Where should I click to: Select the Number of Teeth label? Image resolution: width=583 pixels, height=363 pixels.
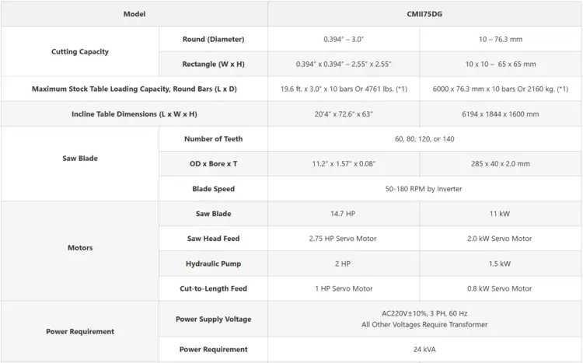point(213,139)
